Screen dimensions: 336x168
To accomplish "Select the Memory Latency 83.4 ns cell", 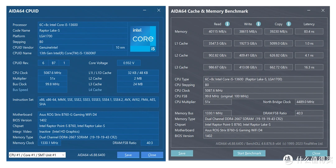I will [x=309, y=32].
